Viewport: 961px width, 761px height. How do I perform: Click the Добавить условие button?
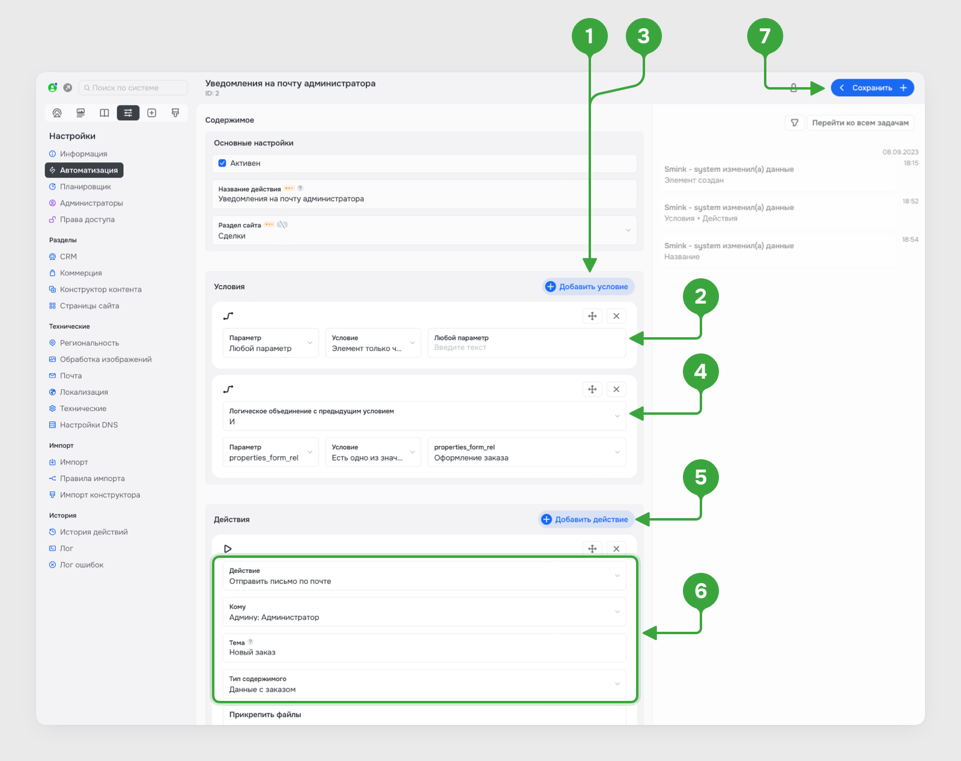(587, 287)
